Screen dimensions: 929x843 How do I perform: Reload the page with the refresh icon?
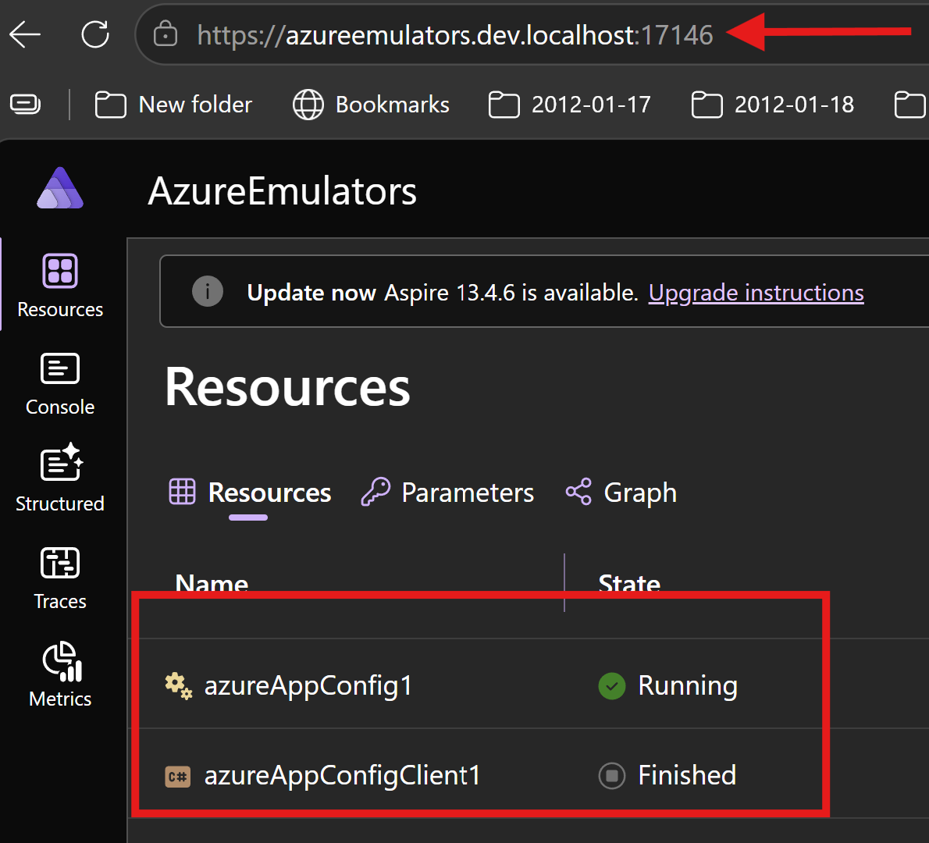coord(94,34)
